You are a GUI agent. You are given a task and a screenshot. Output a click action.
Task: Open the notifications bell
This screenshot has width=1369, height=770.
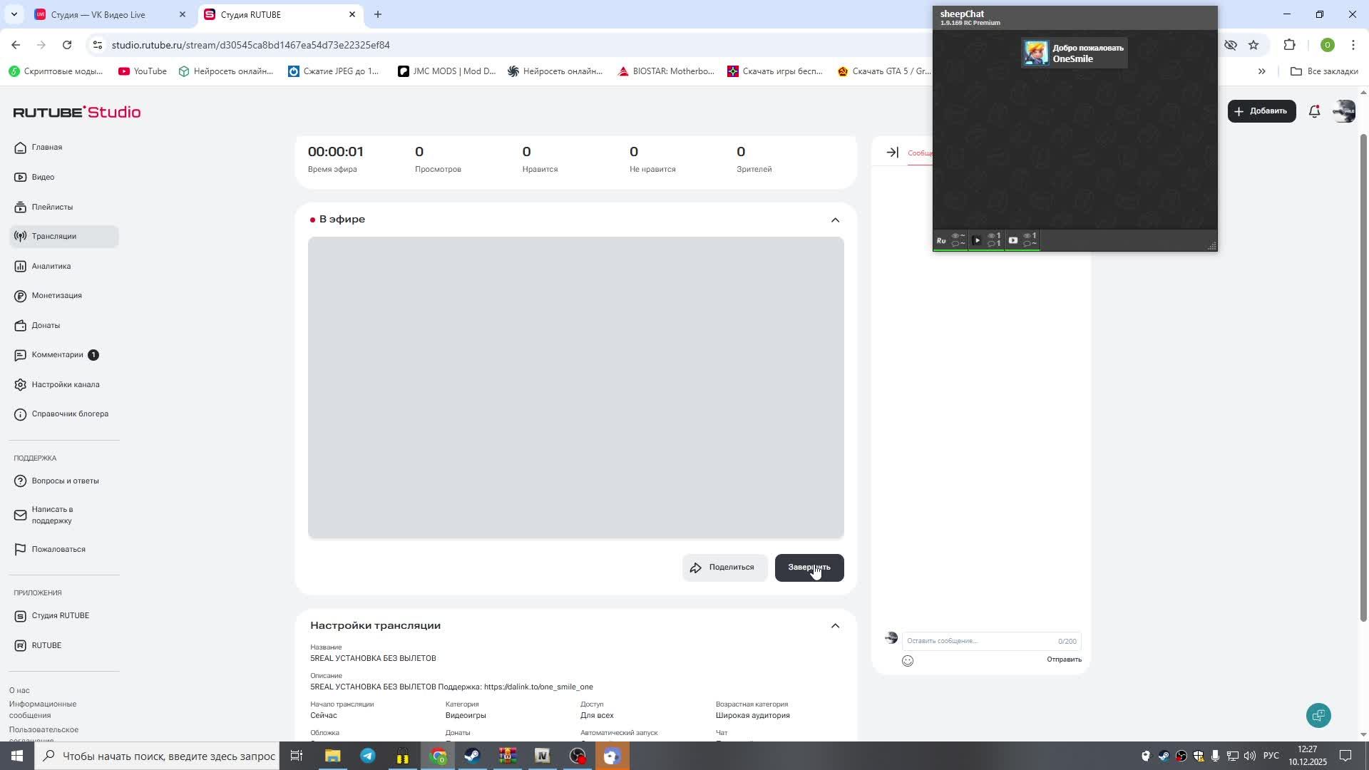tap(1314, 111)
